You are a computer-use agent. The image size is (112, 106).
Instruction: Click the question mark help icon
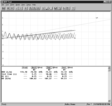point(73,8)
